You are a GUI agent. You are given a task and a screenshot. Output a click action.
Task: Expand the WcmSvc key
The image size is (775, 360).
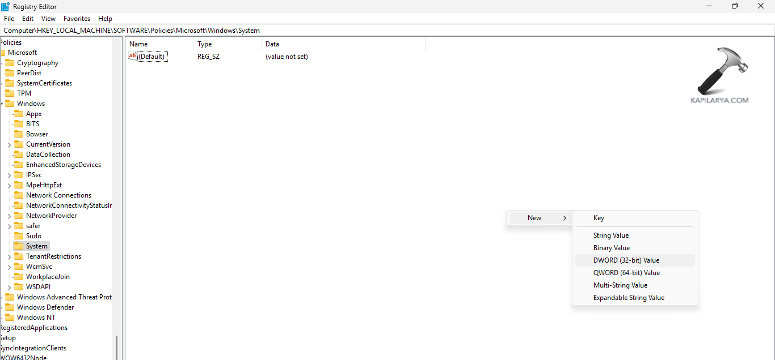[10, 267]
